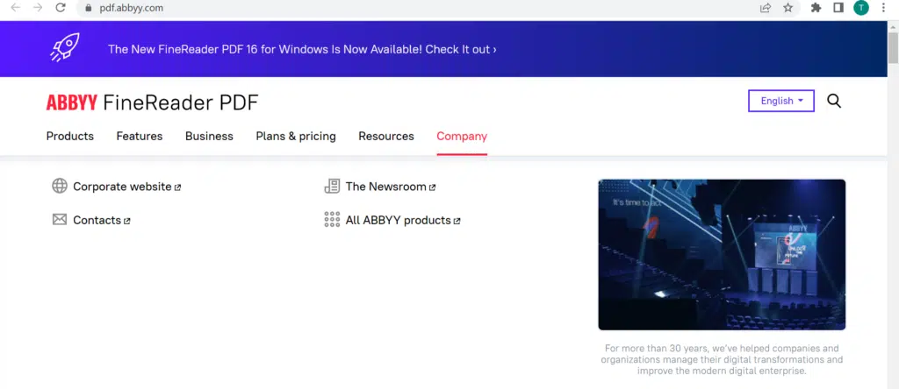
Task: Click the share page icon in address bar
Action: point(766,8)
